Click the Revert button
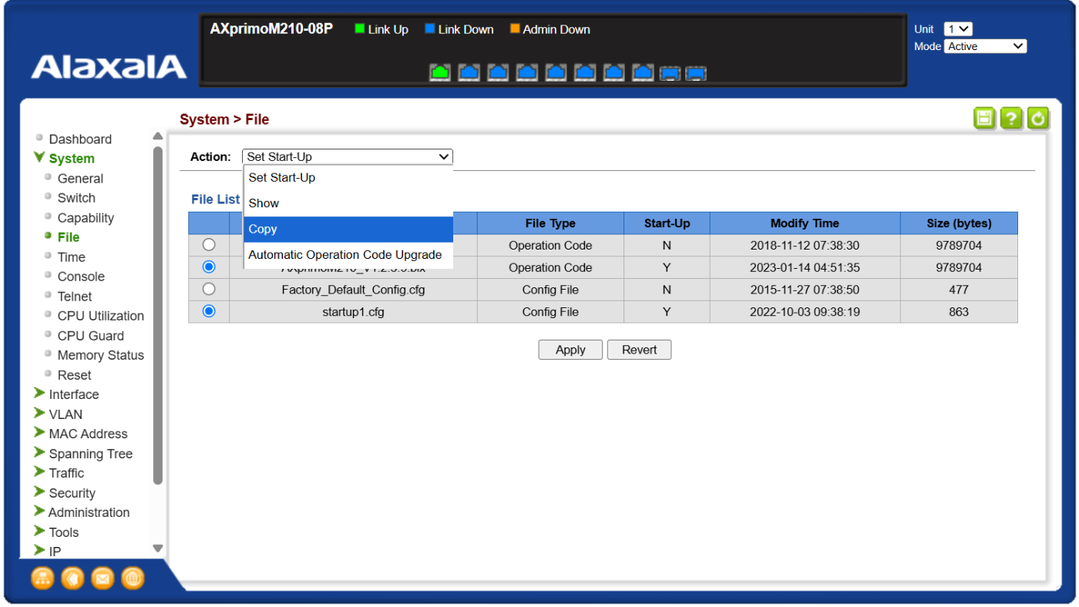1079x607 pixels. (640, 350)
